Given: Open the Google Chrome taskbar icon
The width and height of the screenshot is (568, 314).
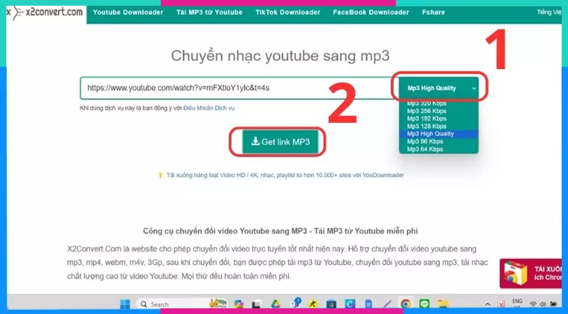Looking at the screenshot, I should coord(406,304).
